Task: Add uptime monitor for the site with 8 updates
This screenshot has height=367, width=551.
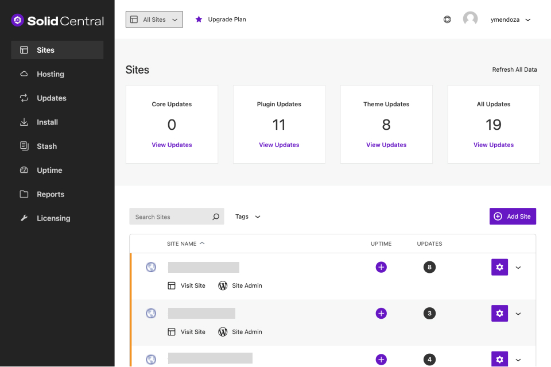Action: (381, 267)
